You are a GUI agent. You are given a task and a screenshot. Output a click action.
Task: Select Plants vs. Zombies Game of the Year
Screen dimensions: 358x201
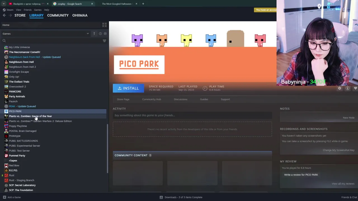coord(30,116)
